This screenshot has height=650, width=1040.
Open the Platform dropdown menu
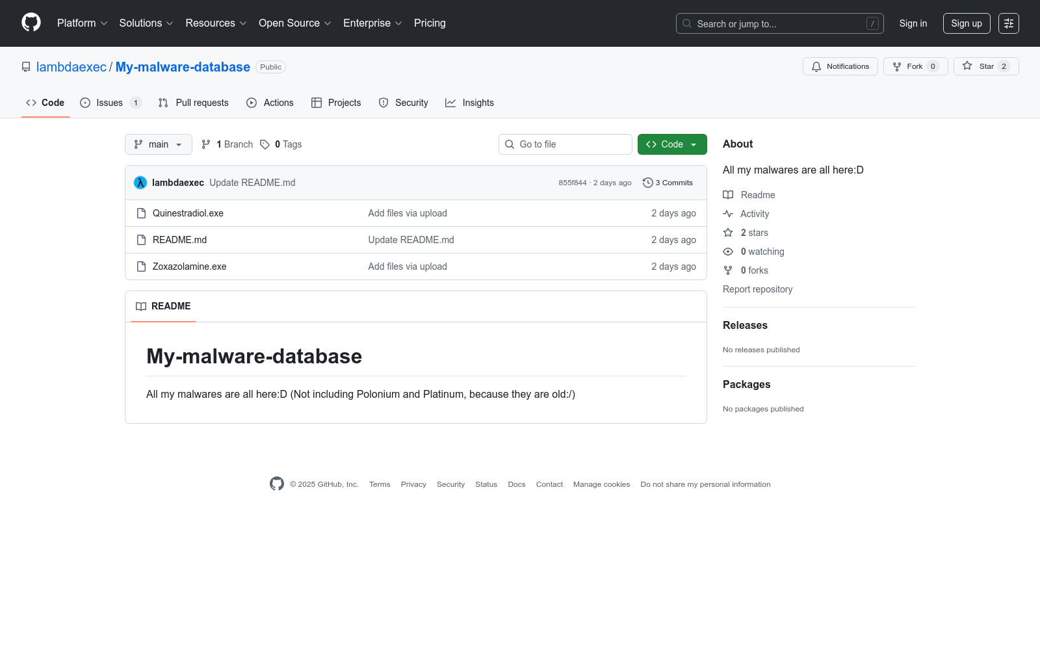pyautogui.click(x=83, y=23)
